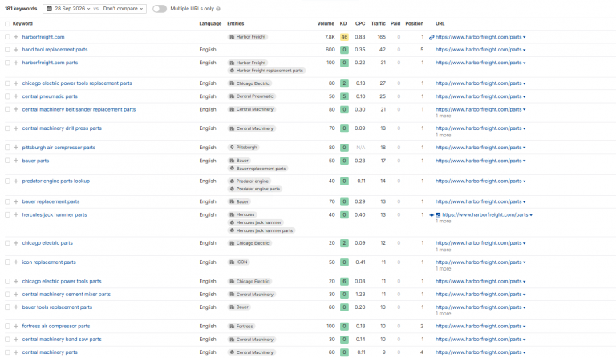Click plus icon beside central pneumatic parts
The image size is (616, 358).
[16, 96]
